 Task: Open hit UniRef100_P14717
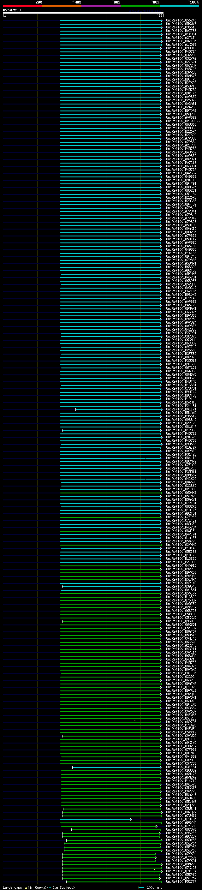tap(181, 781)
